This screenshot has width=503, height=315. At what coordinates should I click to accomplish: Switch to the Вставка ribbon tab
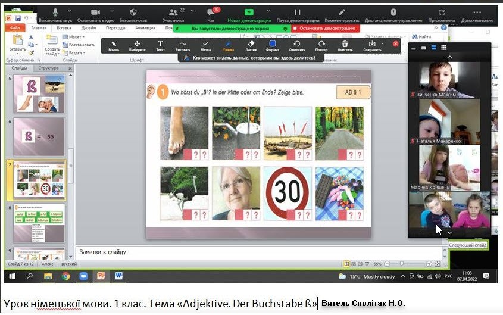[x=64, y=28]
